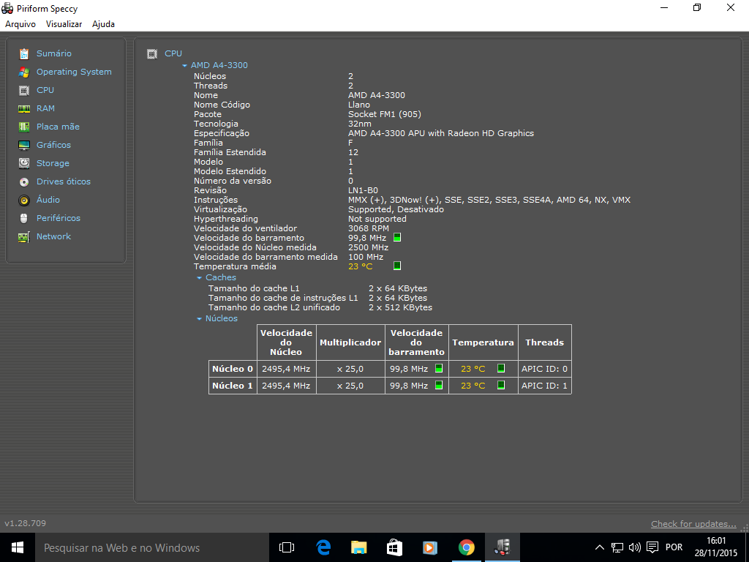Click the Multiplicador column header

[350, 342]
